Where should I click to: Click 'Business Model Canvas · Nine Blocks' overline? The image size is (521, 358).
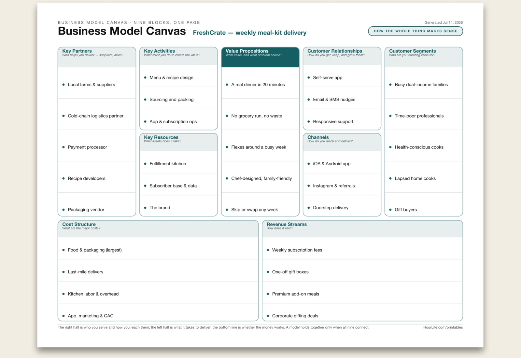pyautogui.click(x=129, y=22)
